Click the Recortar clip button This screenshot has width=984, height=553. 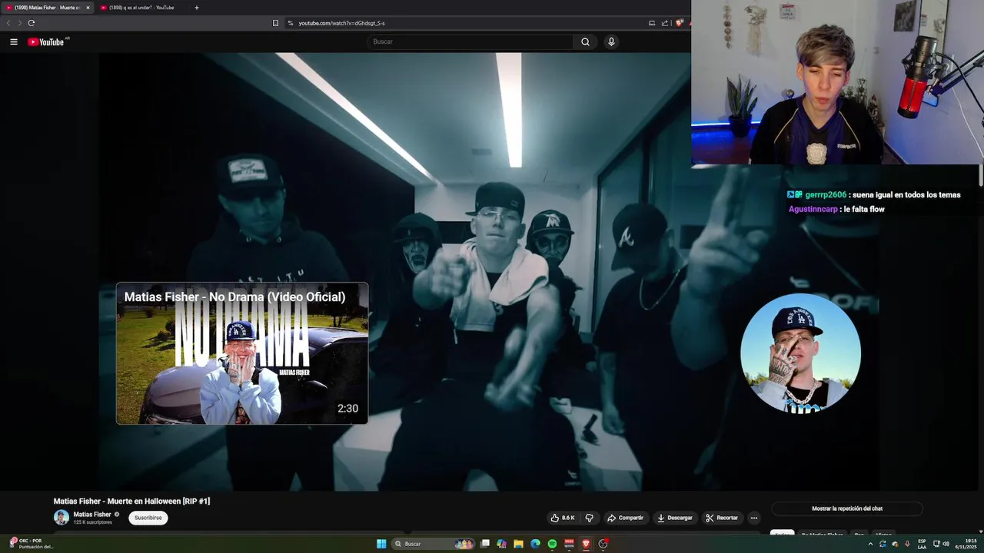click(x=722, y=518)
